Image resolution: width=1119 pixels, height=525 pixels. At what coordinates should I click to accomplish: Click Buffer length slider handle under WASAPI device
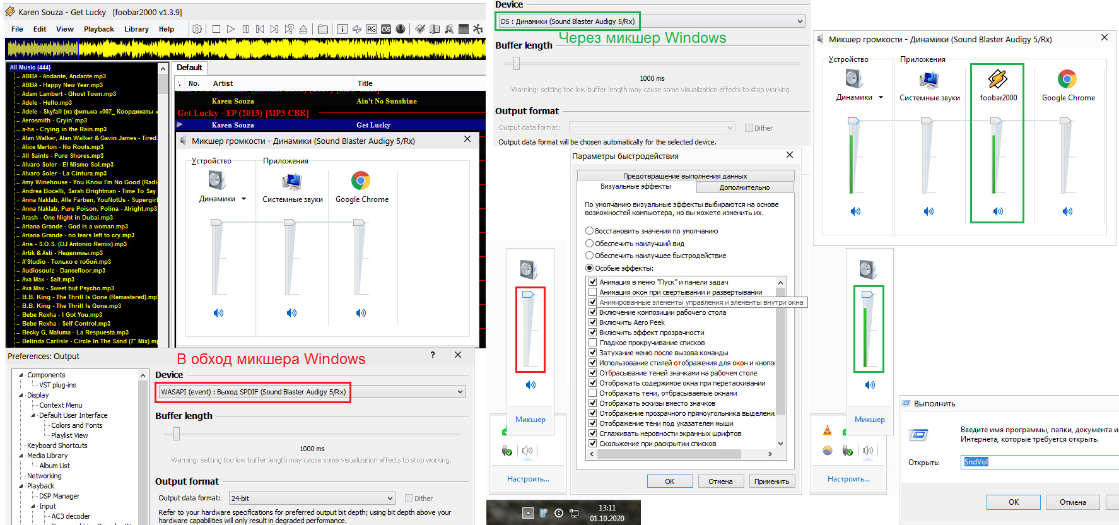pyautogui.click(x=177, y=434)
